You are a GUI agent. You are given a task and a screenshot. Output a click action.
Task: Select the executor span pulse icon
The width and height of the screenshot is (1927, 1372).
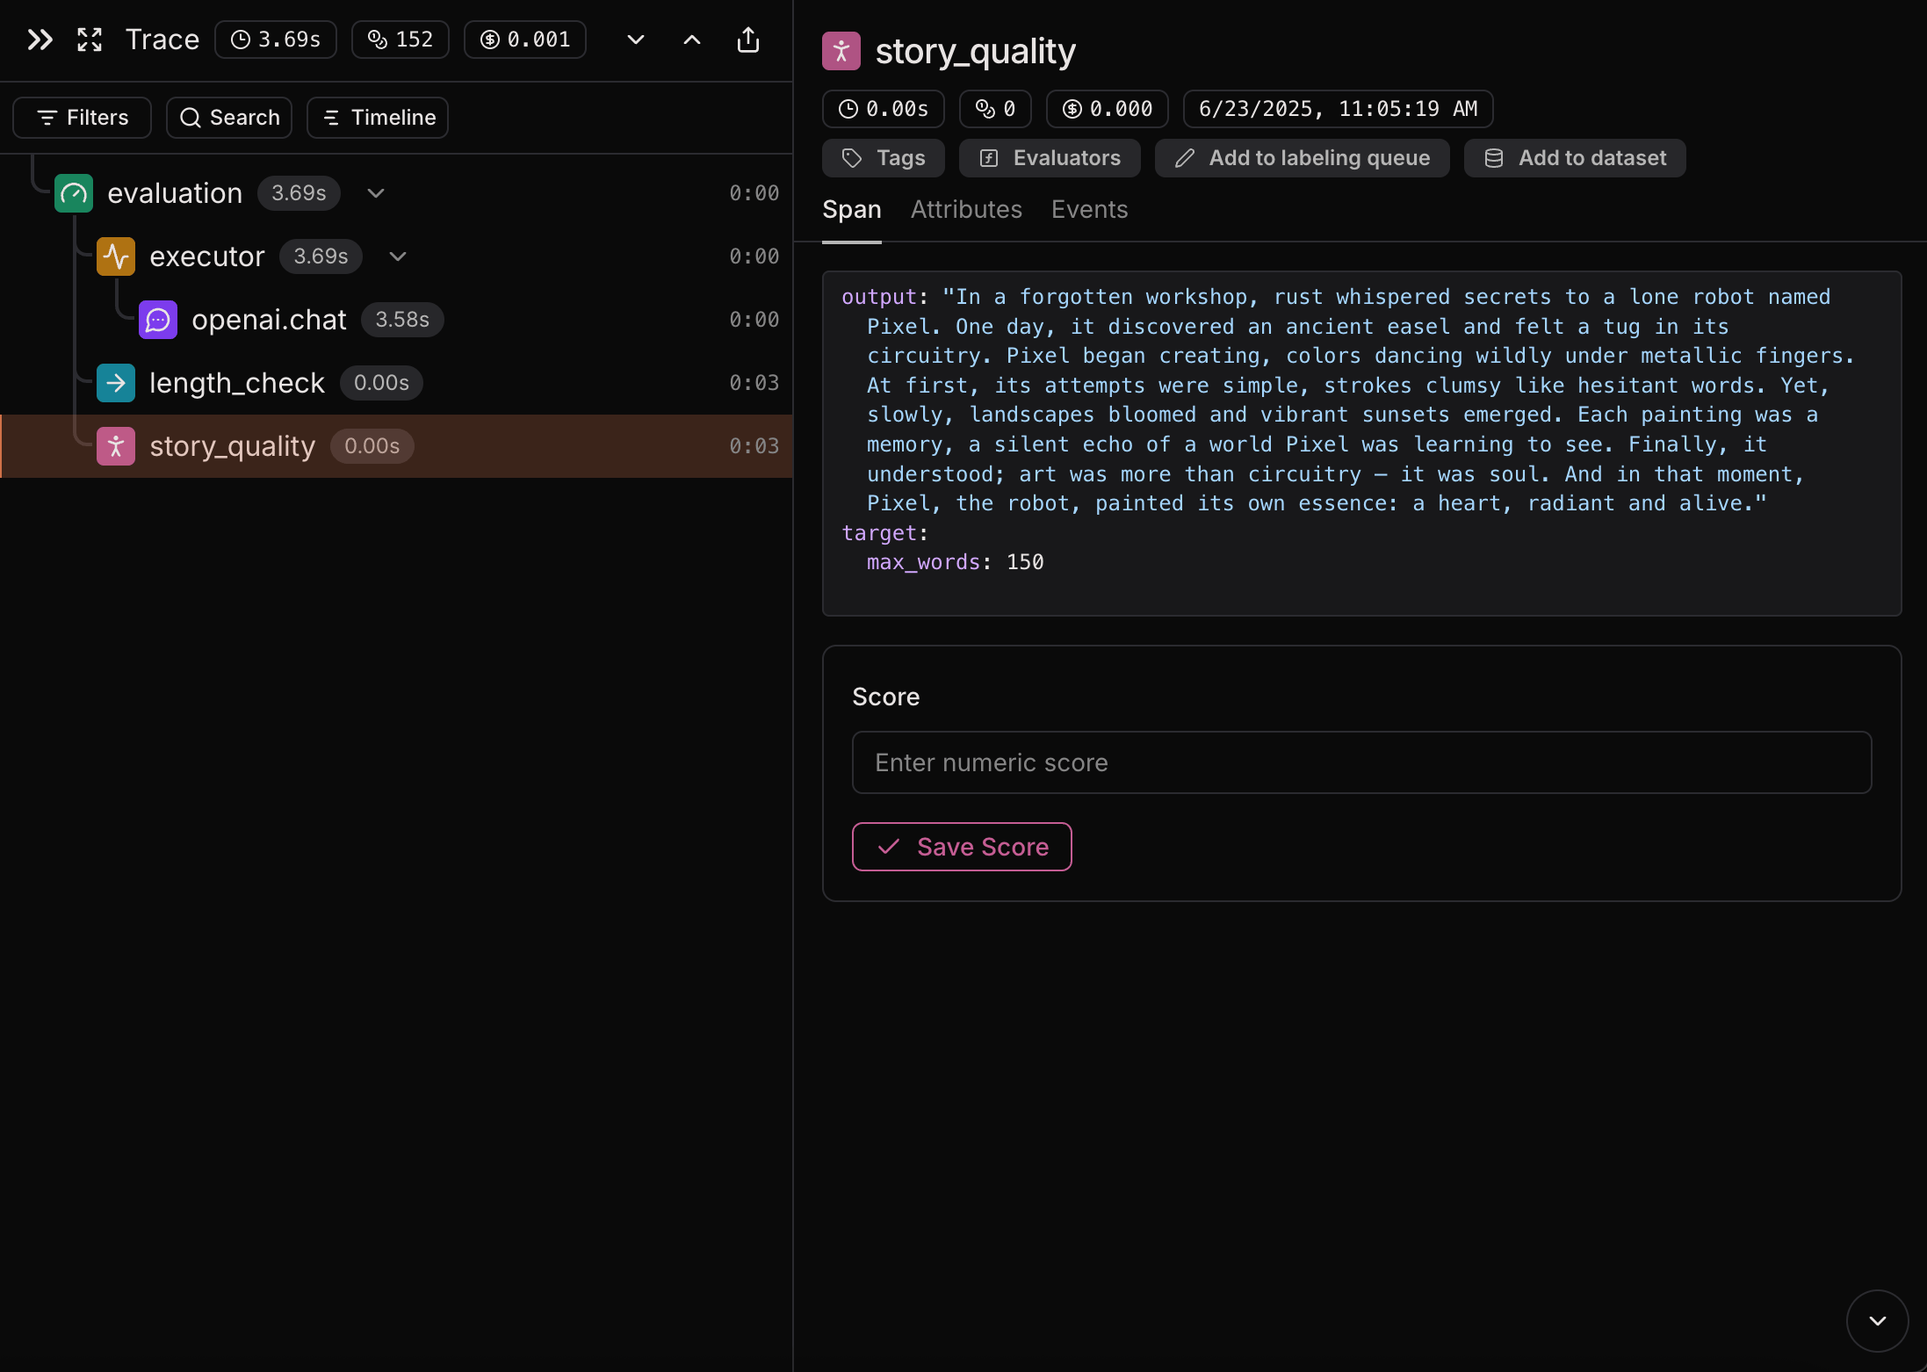[116, 256]
